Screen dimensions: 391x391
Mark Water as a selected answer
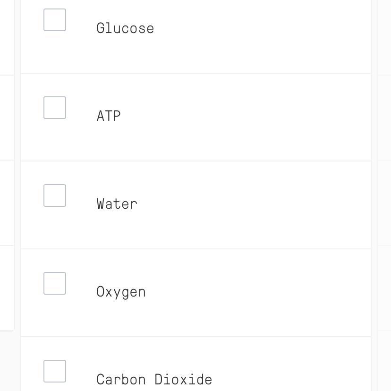tap(55, 195)
